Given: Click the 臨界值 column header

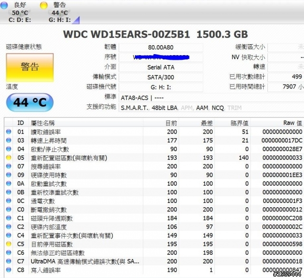Looking at the screenshot, I should coord(233,123).
